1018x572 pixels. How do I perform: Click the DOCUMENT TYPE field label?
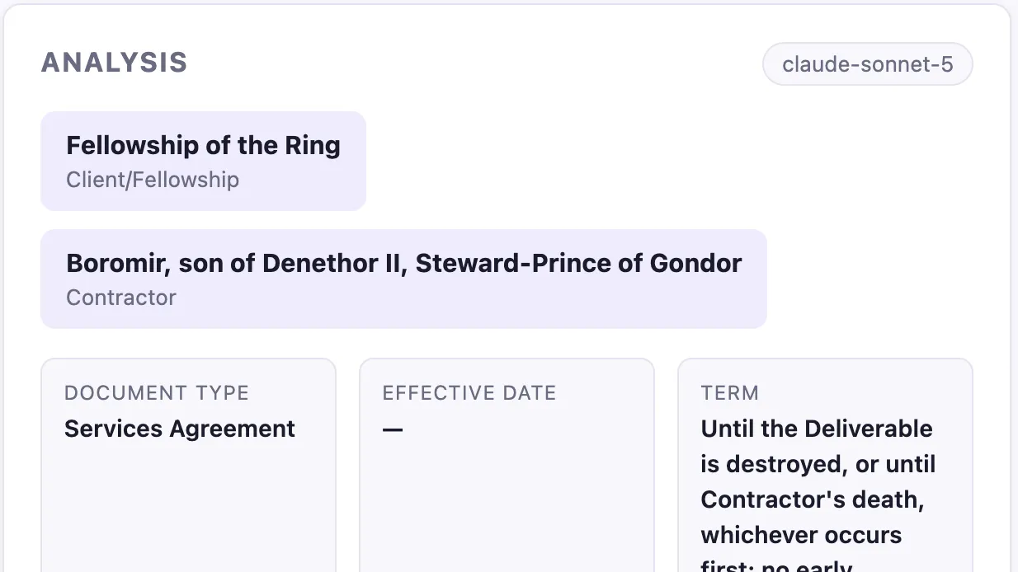pyautogui.click(x=157, y=393)
